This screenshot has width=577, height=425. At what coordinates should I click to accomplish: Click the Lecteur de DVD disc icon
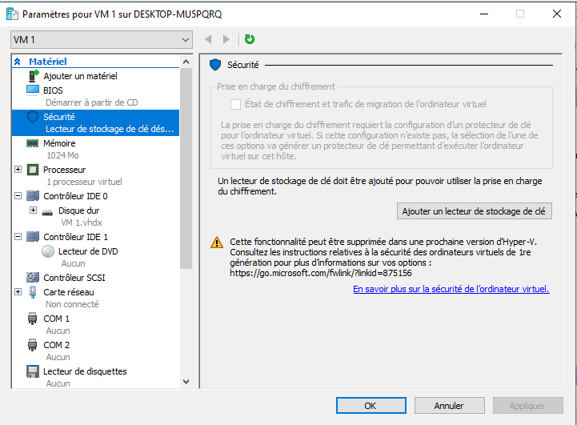click(x=48, y=251)
